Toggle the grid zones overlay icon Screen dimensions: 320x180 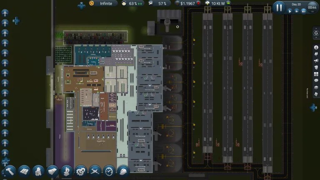point(316,74)
